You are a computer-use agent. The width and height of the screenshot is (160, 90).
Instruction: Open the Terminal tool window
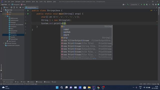coord(39,82)
